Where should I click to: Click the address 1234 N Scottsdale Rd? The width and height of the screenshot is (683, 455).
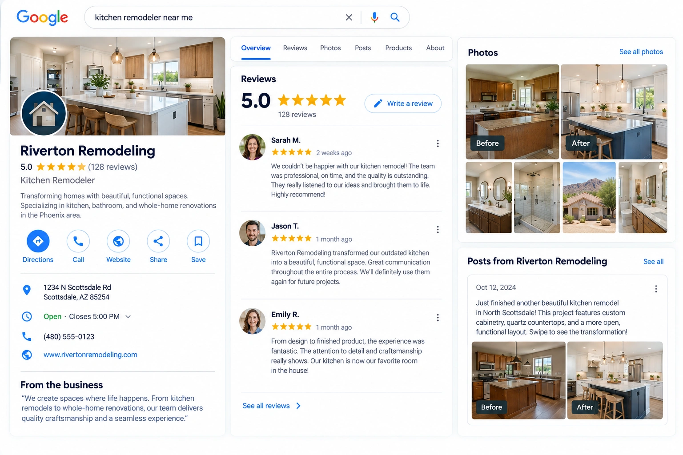point(77,287)
